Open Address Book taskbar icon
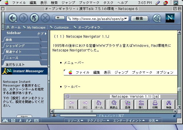 (x=36, y=121)
